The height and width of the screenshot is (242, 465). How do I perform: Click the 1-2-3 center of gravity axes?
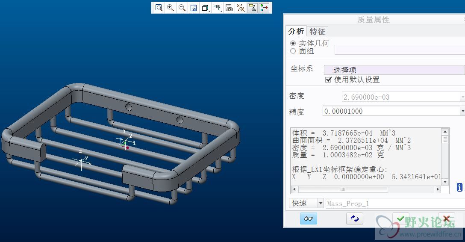click(126, 139)
